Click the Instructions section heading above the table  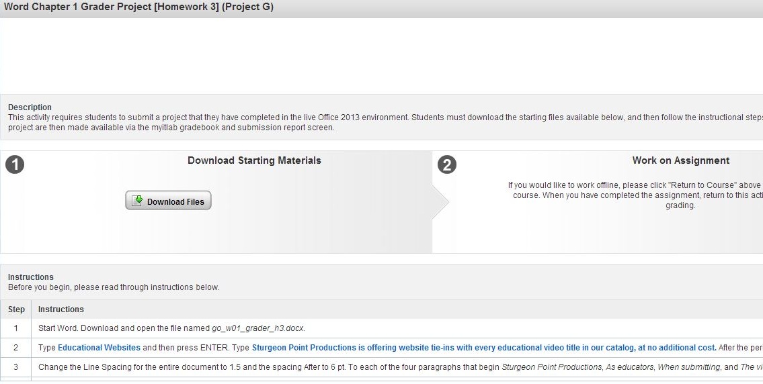pos(30,277)
